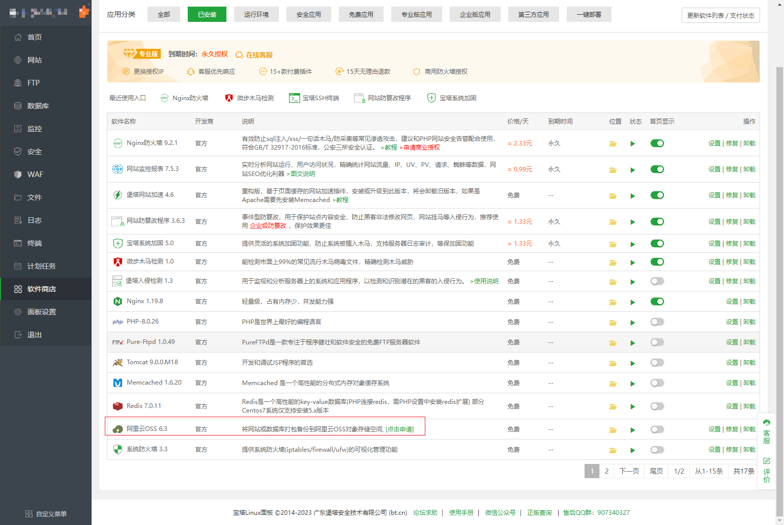
Task: Click the play status icon for Tomcat
Action: [632, 363]
